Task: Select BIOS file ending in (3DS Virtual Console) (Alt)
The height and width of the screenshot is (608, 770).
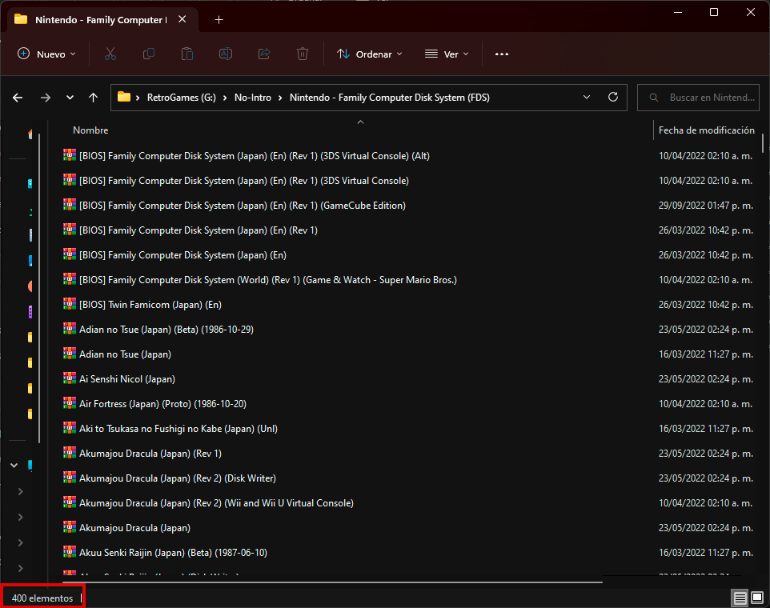Action: click(255, 155)
